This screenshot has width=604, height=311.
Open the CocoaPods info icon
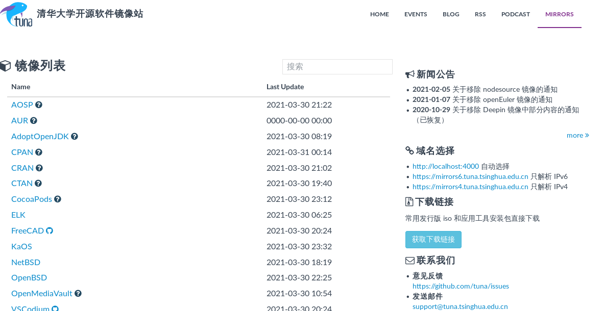tap(57, 199)
